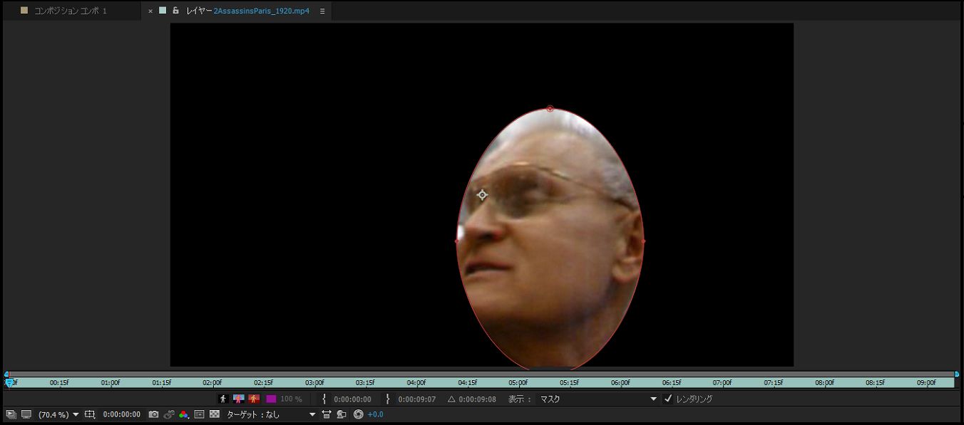
Task: Set Out point with right brace icon
Action: [388, 399]
